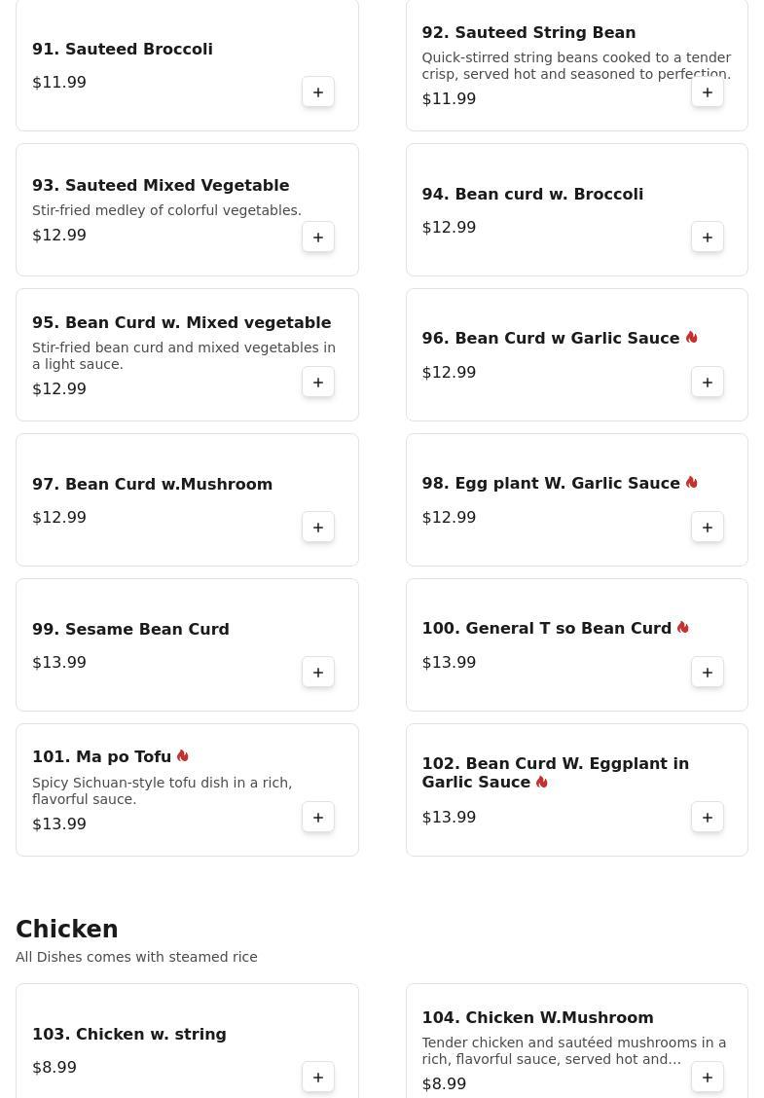
Task: Add Bean curd w. Broccoli
Action: (x=708, y=238)
